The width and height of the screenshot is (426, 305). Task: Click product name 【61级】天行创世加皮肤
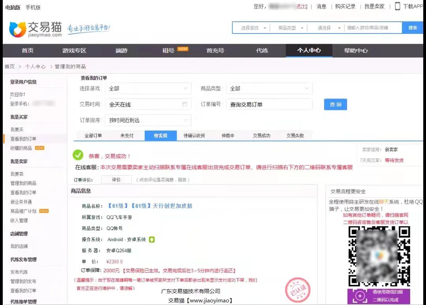(150, 206)
